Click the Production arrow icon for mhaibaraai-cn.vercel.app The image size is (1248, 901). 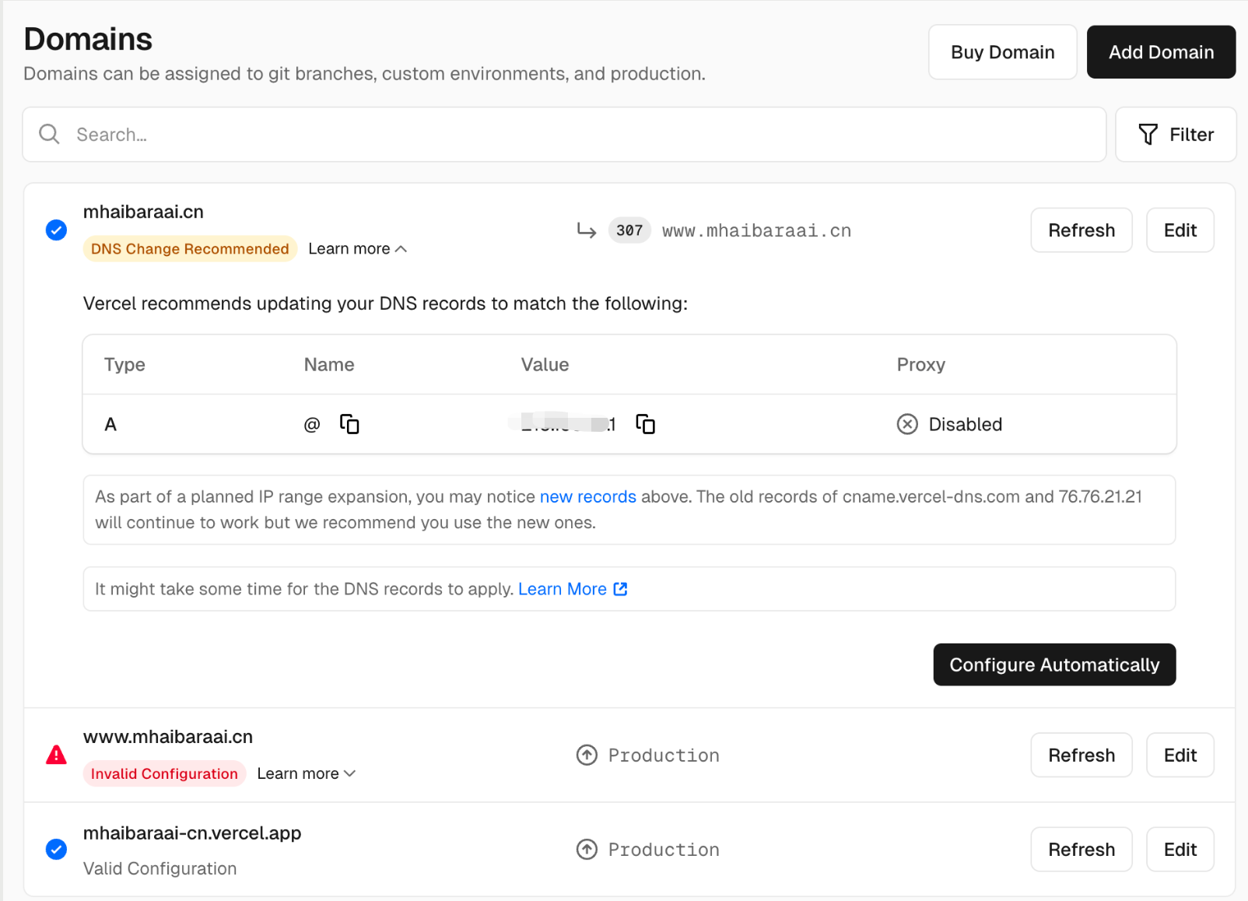[587, 849]
